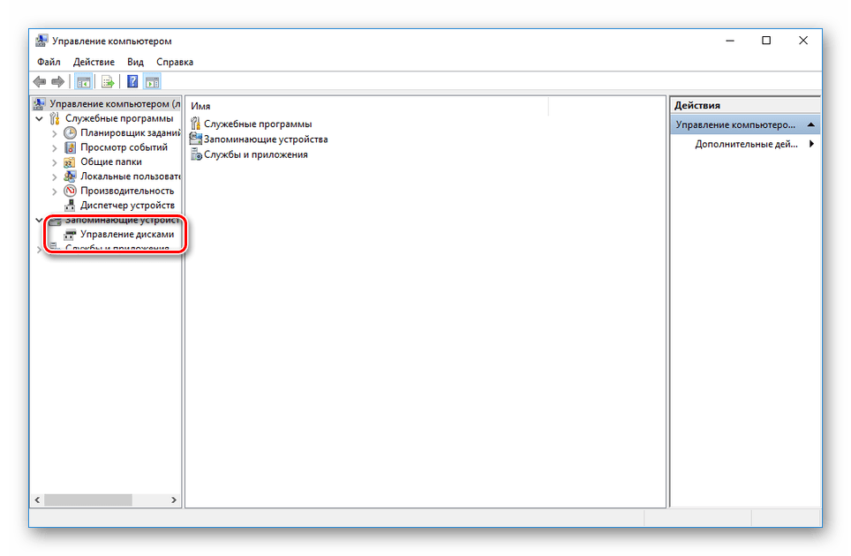This screenshot has width=851, height=556.
Task: Open the Дополнительные действия submenu arrow
Action: point(811,144)
